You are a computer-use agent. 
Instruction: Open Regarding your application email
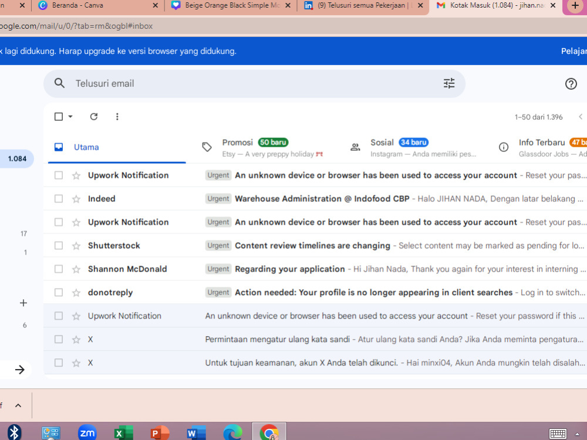tap(290, 269)
